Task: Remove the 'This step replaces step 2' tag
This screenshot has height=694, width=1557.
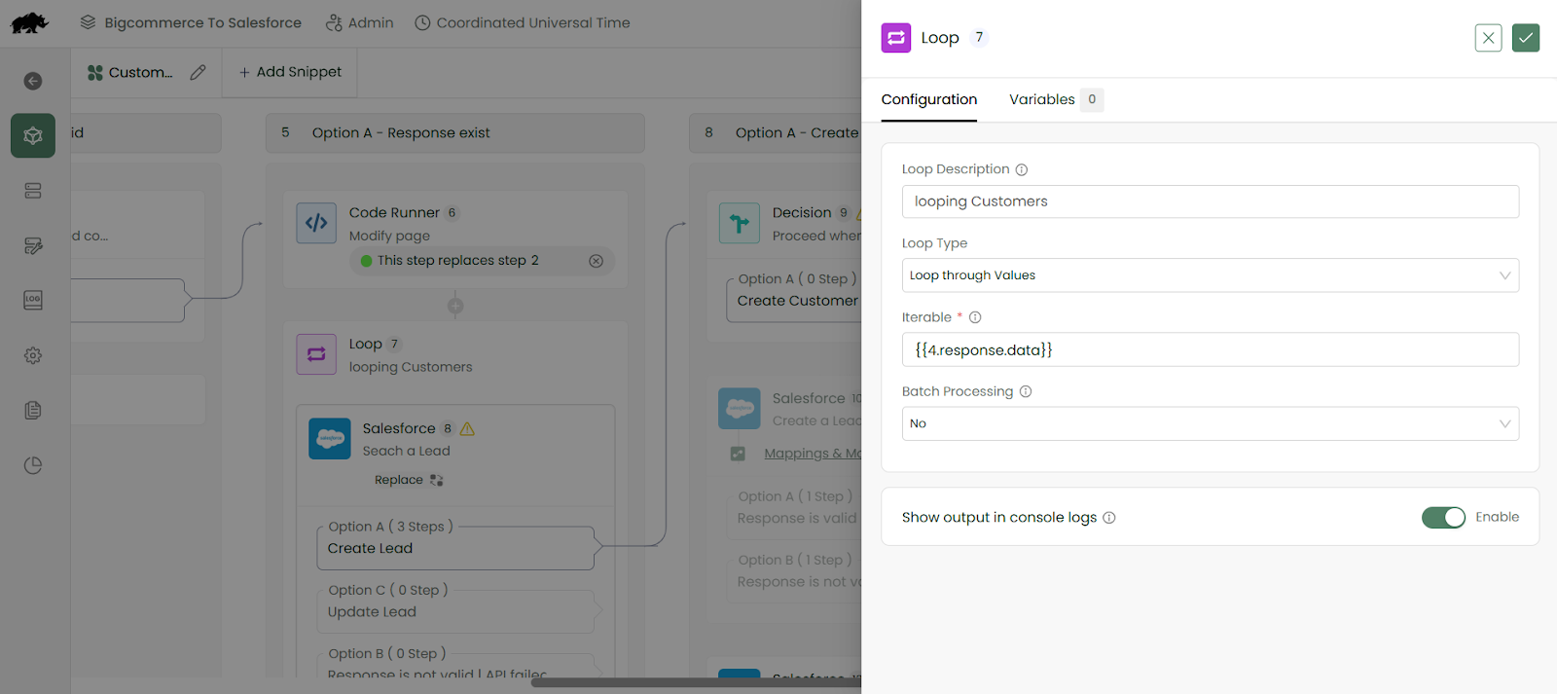Action: [597, 261]
